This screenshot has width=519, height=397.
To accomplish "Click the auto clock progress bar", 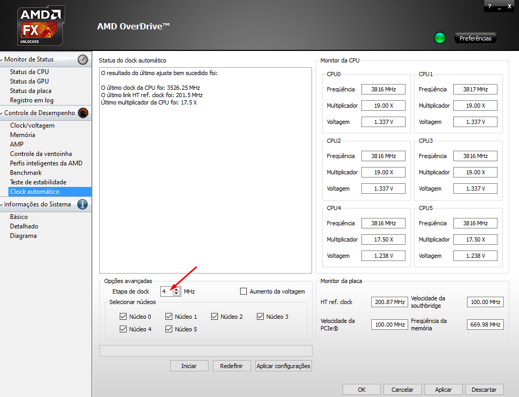I will (205, 351).
